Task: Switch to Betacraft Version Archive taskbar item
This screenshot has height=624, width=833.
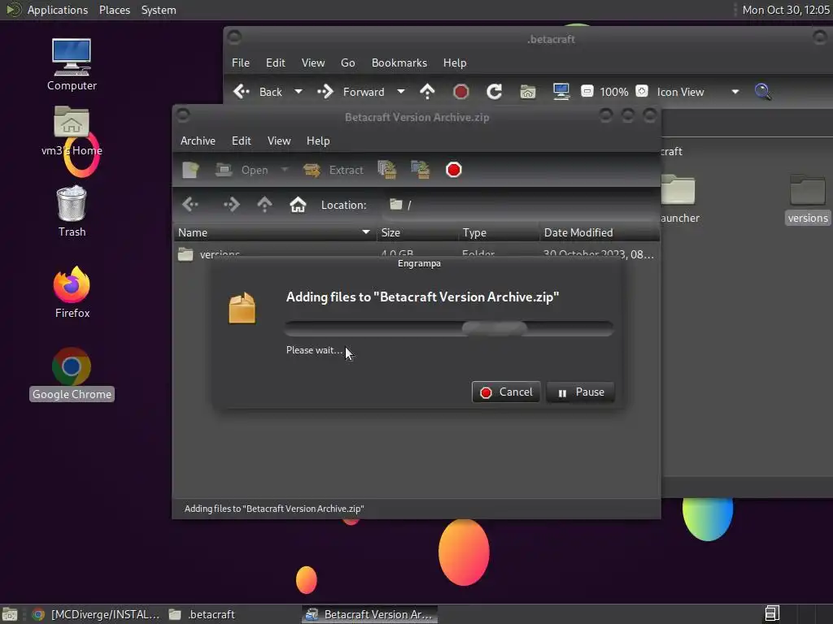Action: click(x=370, y=614)
